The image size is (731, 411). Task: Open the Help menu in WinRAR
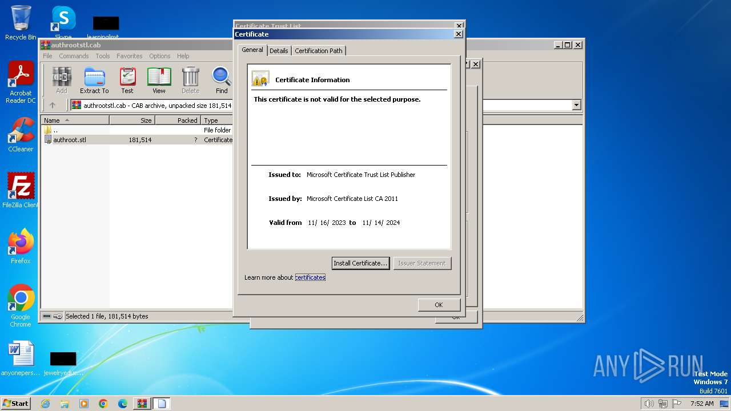[x=183, y=56]
